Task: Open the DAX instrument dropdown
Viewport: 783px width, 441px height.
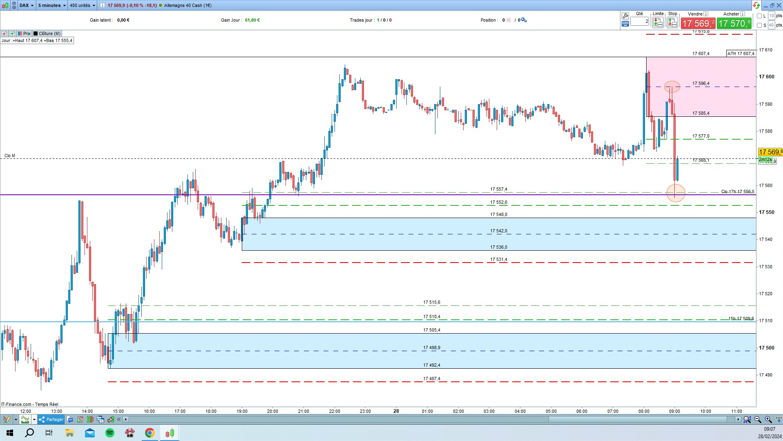Action: pos(27,5)
